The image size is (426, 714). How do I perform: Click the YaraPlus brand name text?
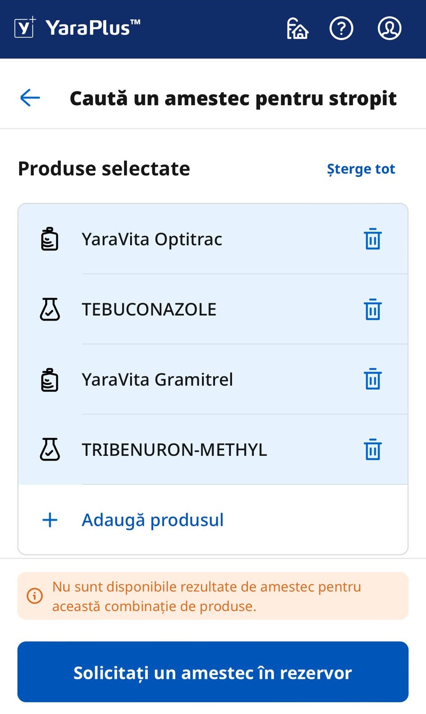92,28
